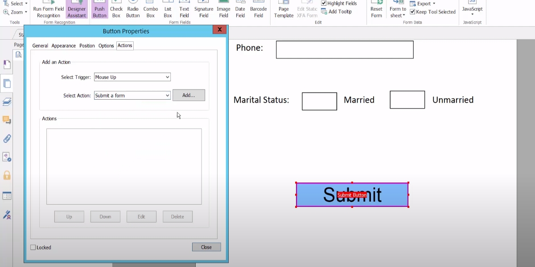Click the Delete button under Actions
This screenshot has width=535, height=267.
pyautogui.click(x=177, y=217)
